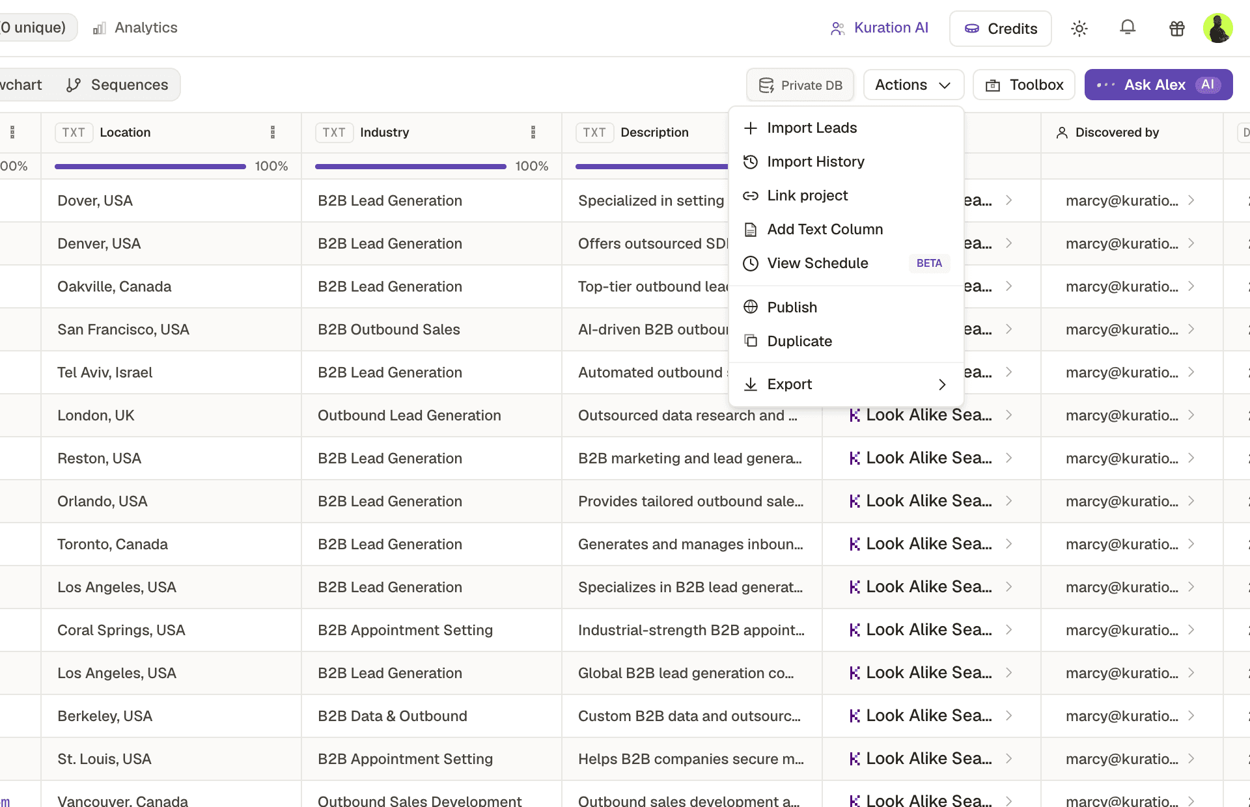The image size is (1250, 807).
Task: Click Outbound Lead Generation cell
Action: (432, 416)
